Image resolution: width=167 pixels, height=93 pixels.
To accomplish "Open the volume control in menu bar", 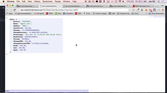I will pyautogui.click(x=123, y=2).
